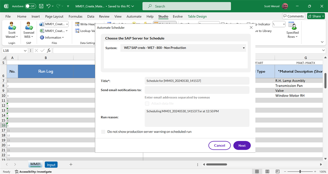Click the add new sheet plus icon
The width and height of the screenshot is (328, 174).
(71, 164)
